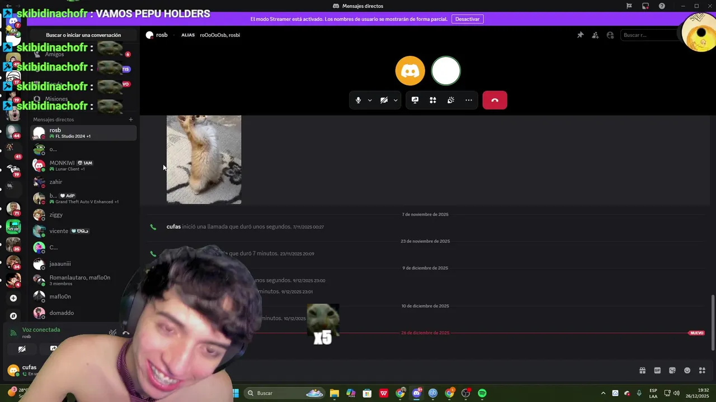716x402 pixels.
Task: Add friends to the DM icon
Action: tap(595, 35)
